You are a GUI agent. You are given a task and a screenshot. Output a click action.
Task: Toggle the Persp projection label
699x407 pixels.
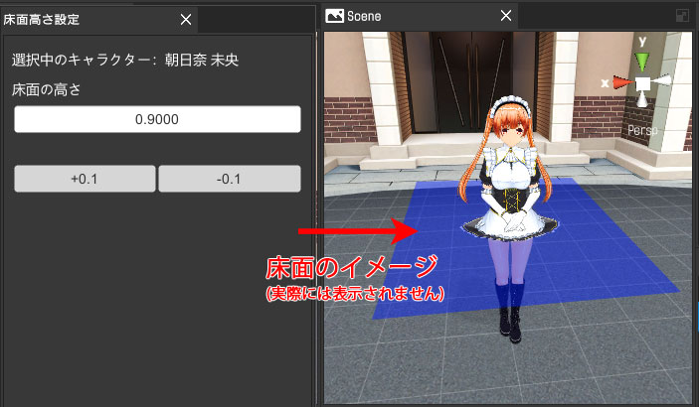(643, 130)
